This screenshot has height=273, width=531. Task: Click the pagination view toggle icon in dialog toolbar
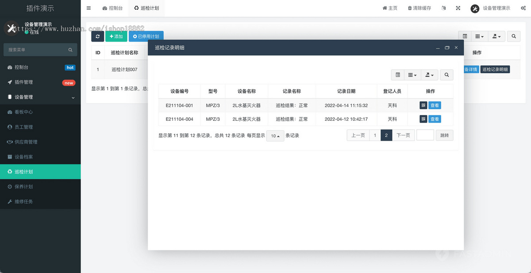click(x=397, y=75)
